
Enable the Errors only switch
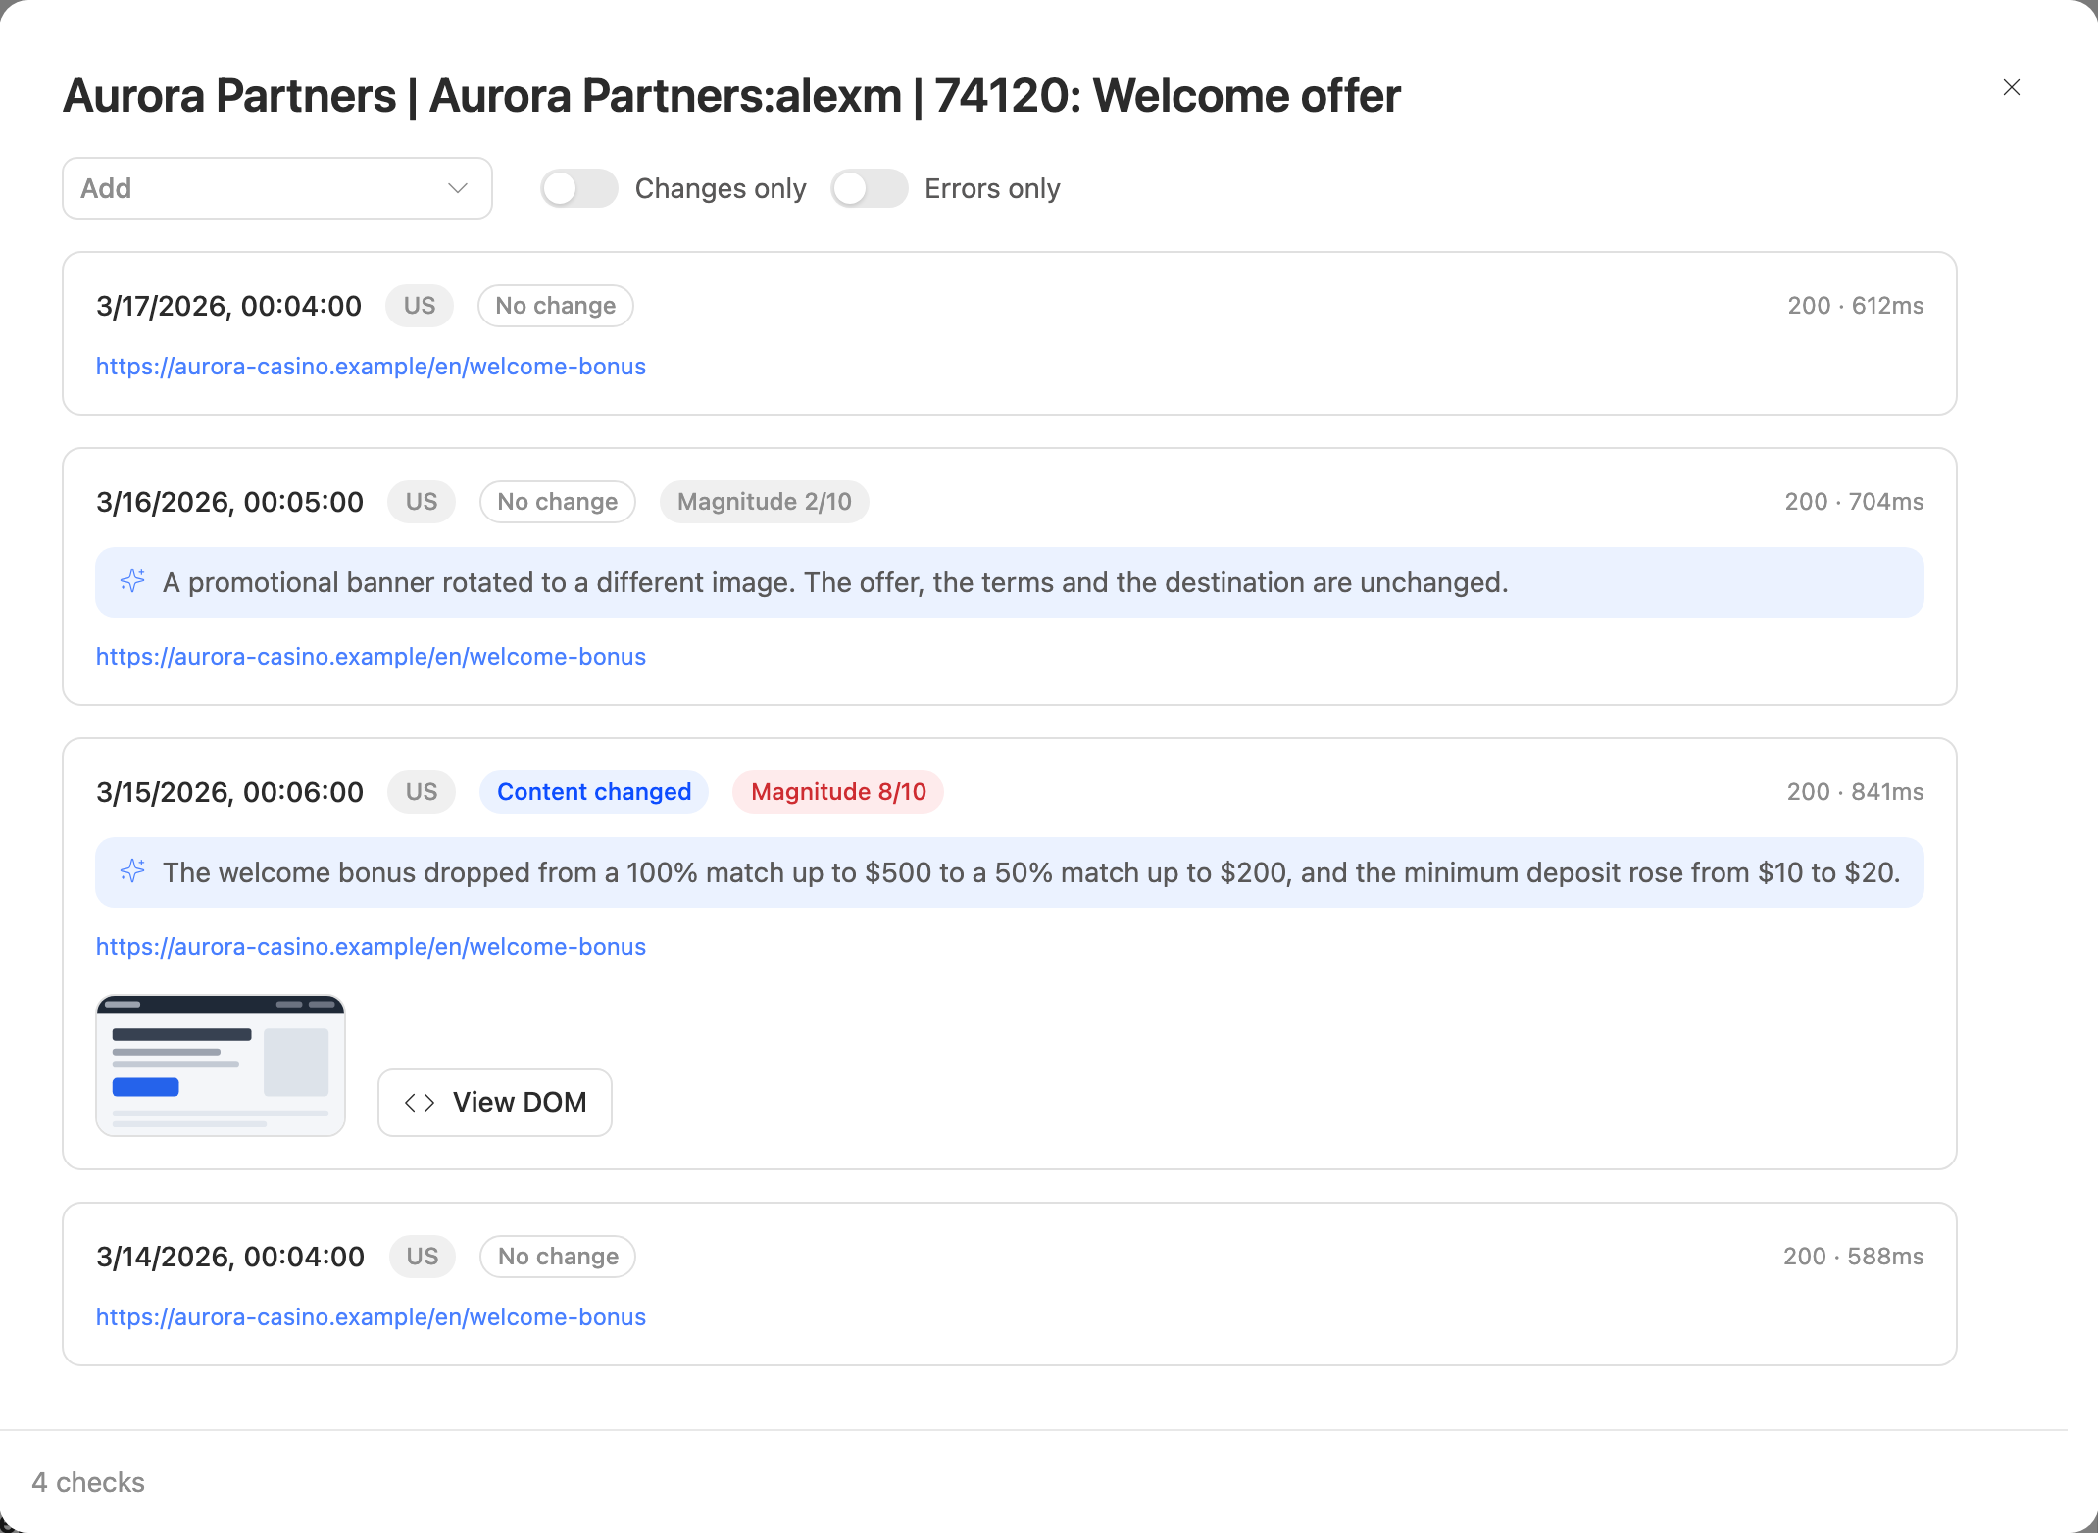pyautogui.click(x=870, y=188)
